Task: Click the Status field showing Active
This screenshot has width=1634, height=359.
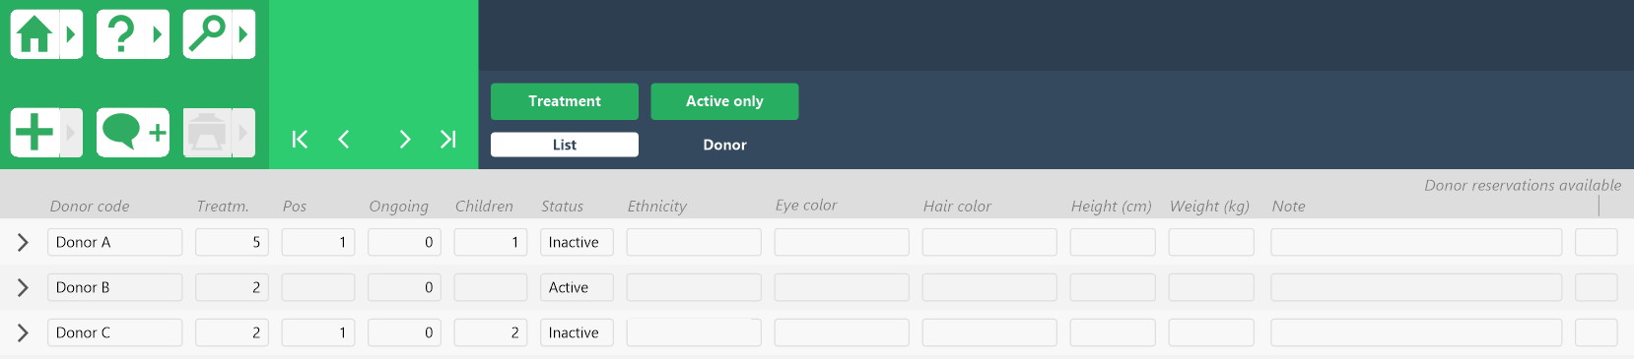Action: (577, 287)
